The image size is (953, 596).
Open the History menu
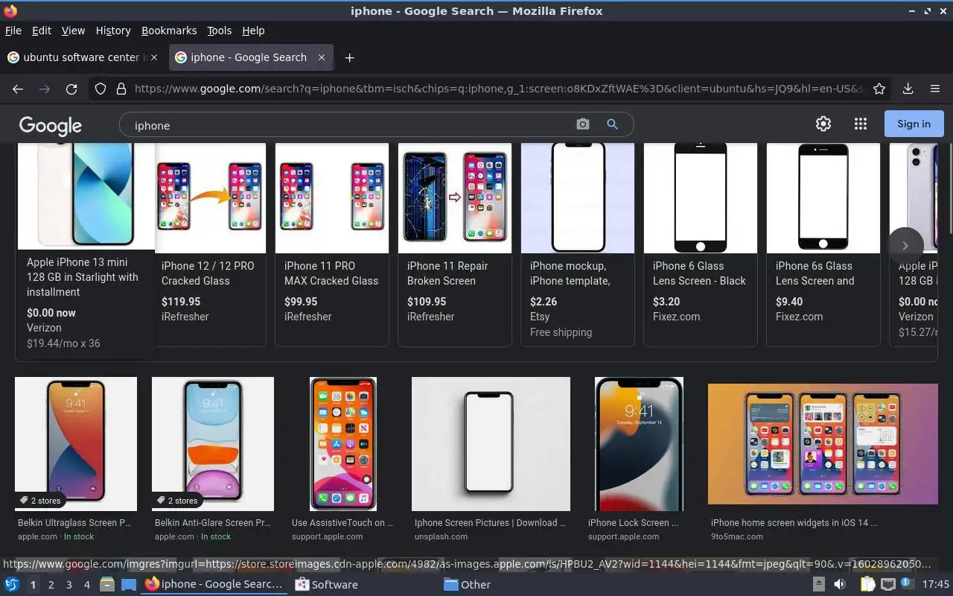pyautogui.click(x=113, y=31)
